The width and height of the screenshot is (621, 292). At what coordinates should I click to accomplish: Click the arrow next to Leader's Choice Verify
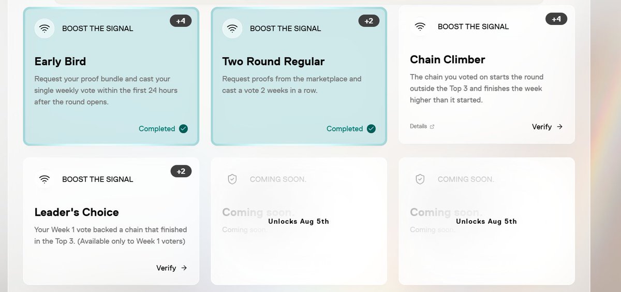click(184, 268)
